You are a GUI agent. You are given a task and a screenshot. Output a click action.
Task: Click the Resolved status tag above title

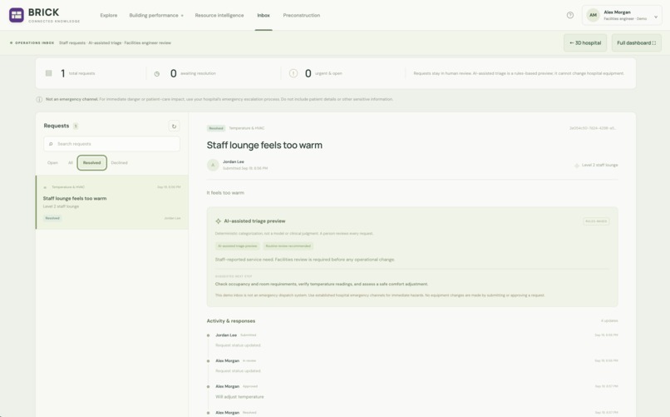pos(216,128)
